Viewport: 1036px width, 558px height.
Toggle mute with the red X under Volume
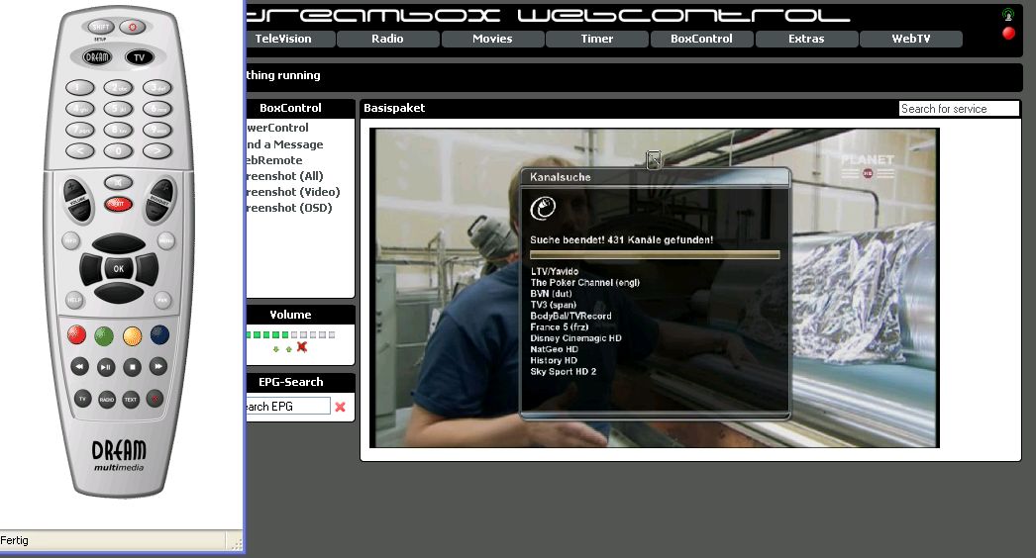[302, 347]
